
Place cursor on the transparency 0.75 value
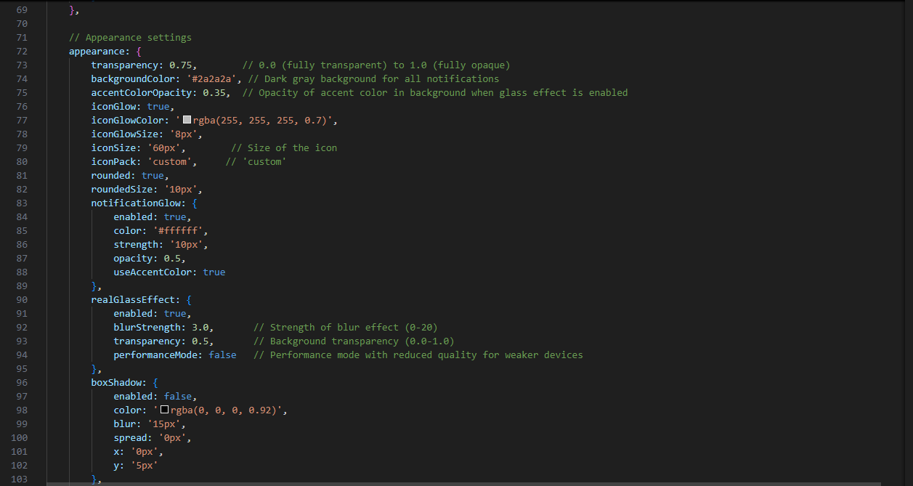pyautogui.click(x=183, y=65)
